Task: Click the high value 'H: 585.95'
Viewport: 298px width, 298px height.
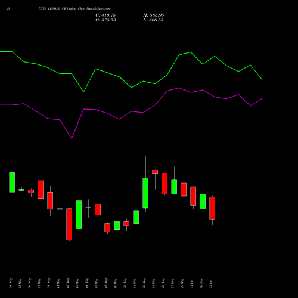Action: (154, 15)
